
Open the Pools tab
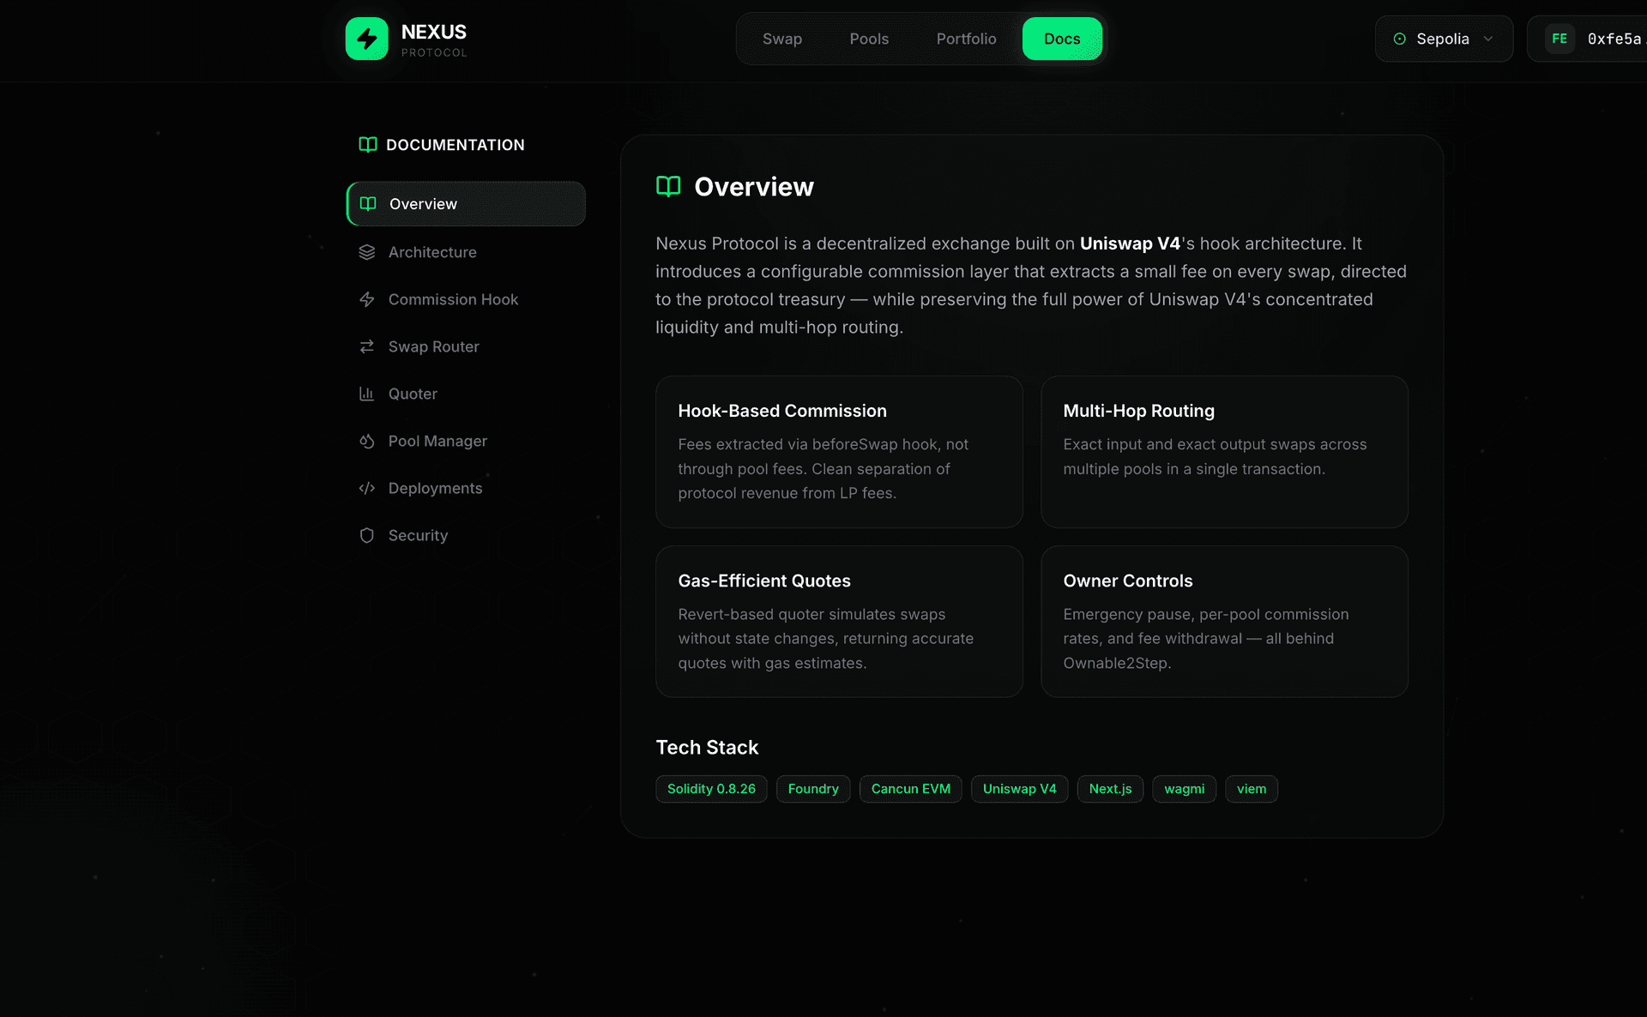(868, 39)
